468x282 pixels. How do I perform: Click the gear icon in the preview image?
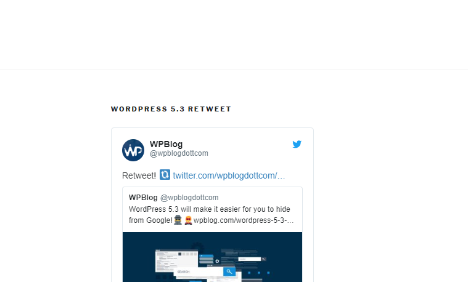(217, 261)
